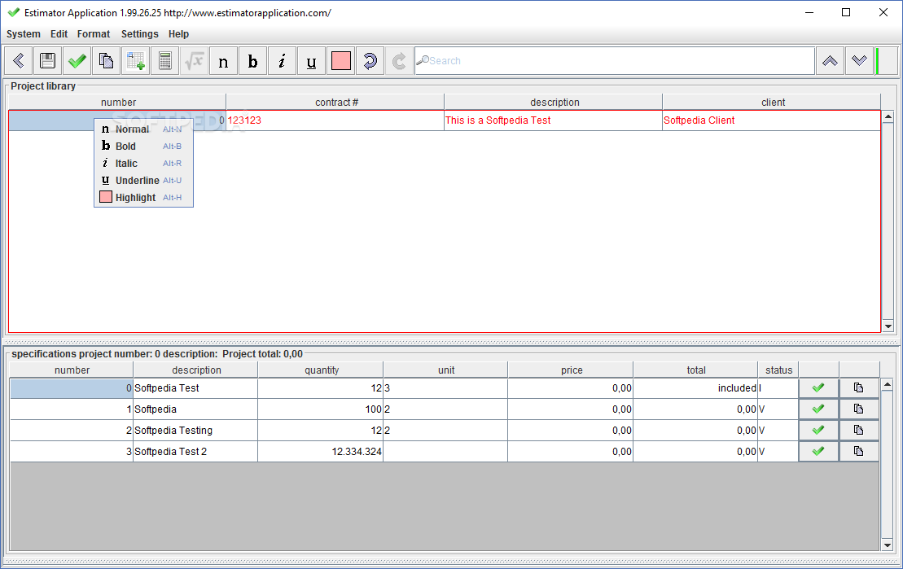Jump up with the up chevron button
Image resolution: width=903 pixels, height=569 pixels.
coord(830,61)
